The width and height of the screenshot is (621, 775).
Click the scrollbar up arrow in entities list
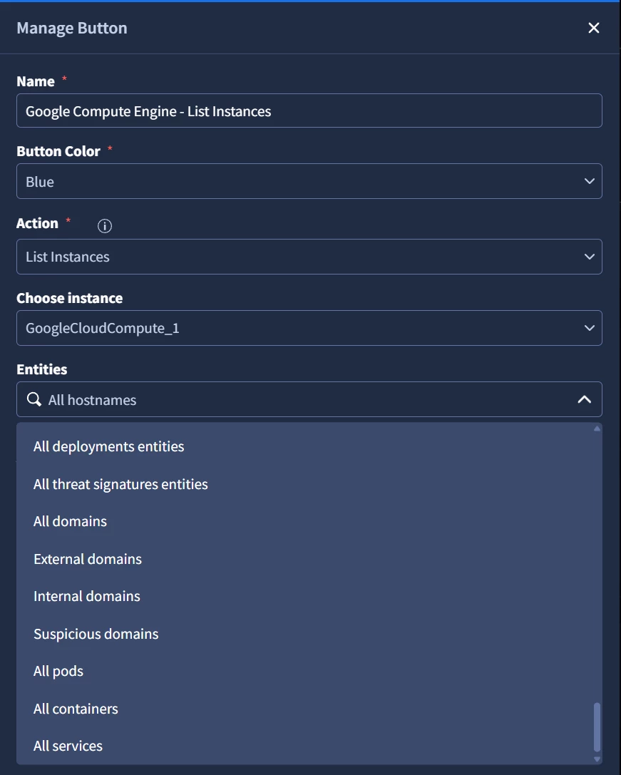point(597,428)
